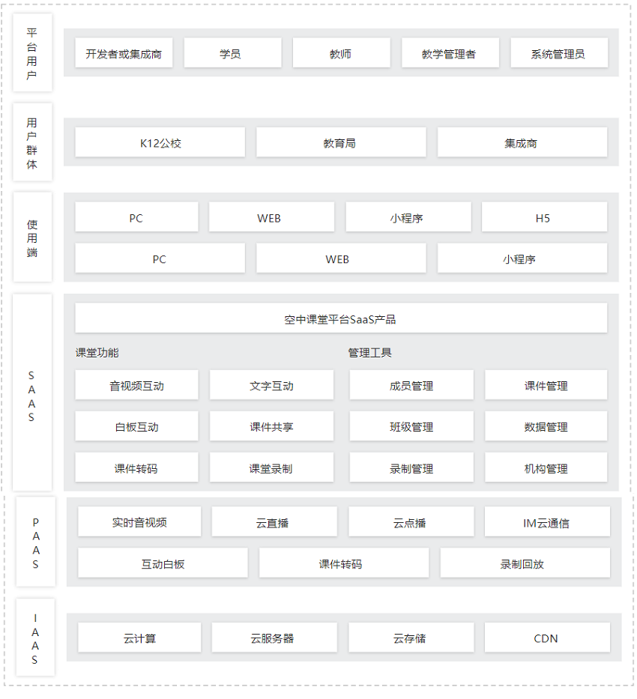Click the 教育局 box
Image resolution: width=637 pixels, height=699 pixels.
coord(341,142)
